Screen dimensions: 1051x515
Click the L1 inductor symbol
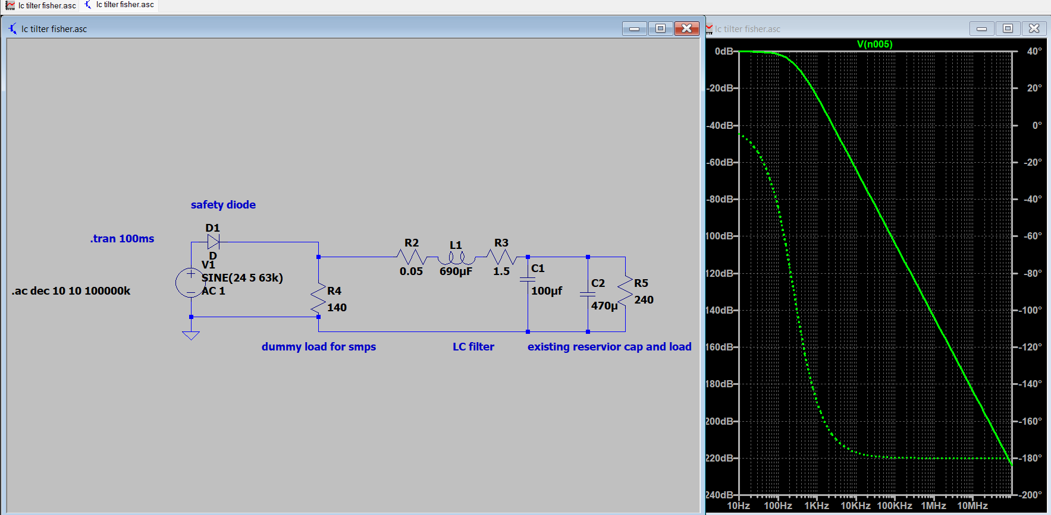point(456,258)
